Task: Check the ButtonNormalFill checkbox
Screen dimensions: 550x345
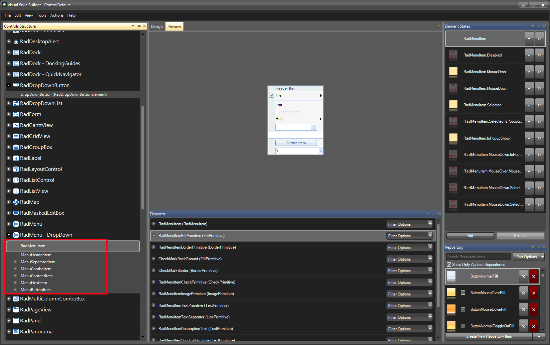Action: point(463,276)
